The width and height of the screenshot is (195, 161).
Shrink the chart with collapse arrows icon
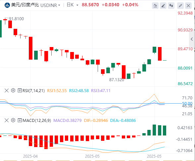click(x=180, y=6)
